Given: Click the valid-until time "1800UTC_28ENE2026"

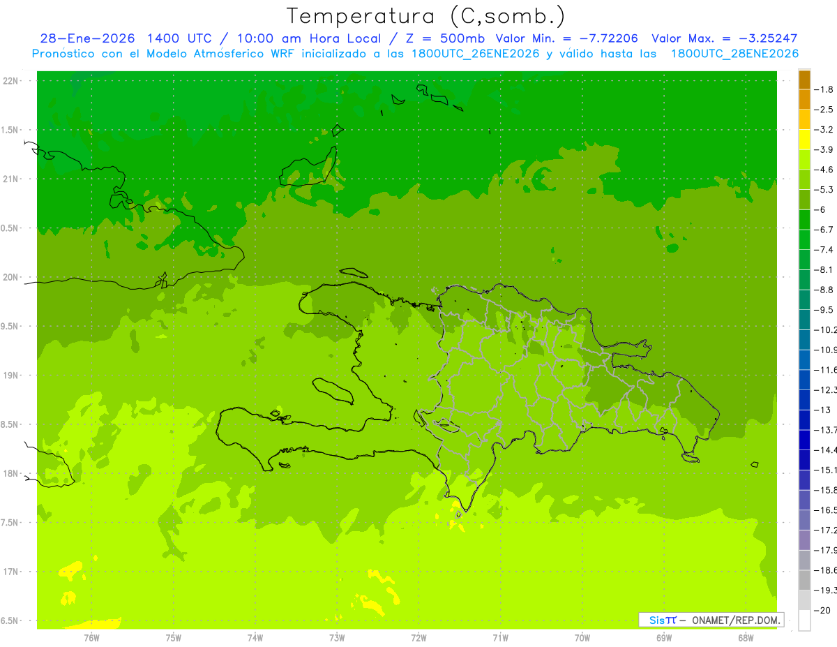Looking at the screenshot, I should coord(734,54).
